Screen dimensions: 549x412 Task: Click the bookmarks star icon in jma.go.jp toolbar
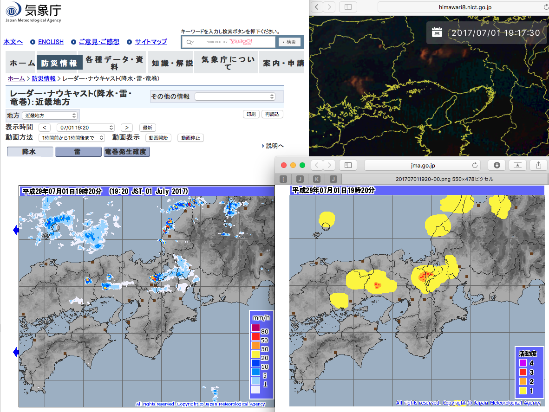point(517,165)
